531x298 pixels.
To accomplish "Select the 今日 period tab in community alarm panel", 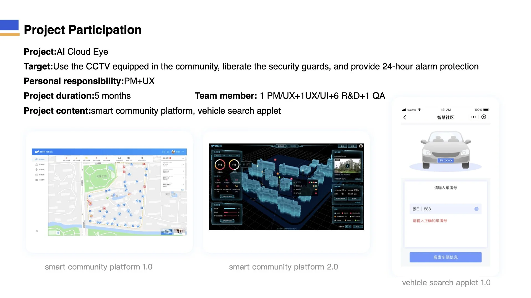I will click(x=218, y=156).
